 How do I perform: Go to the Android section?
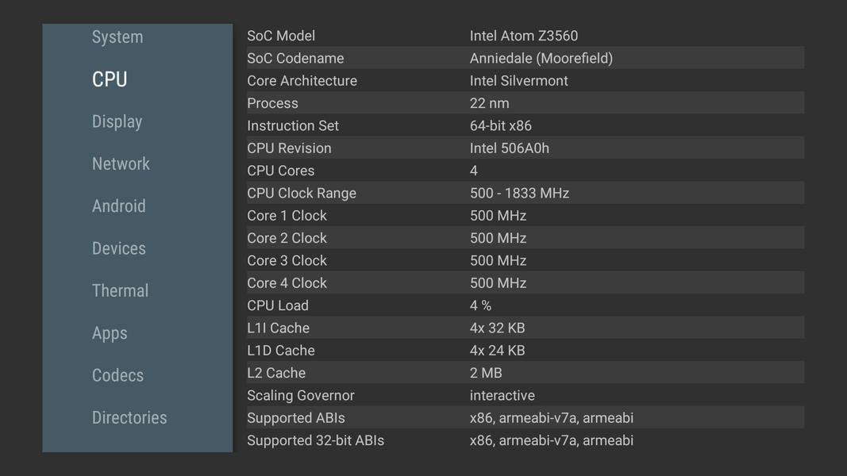coord(119,206)
